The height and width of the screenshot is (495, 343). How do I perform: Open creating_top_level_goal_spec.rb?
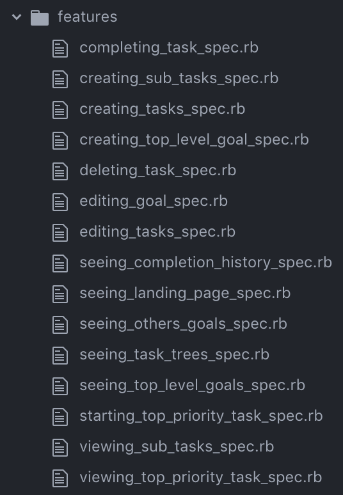[x=194, y=139]
